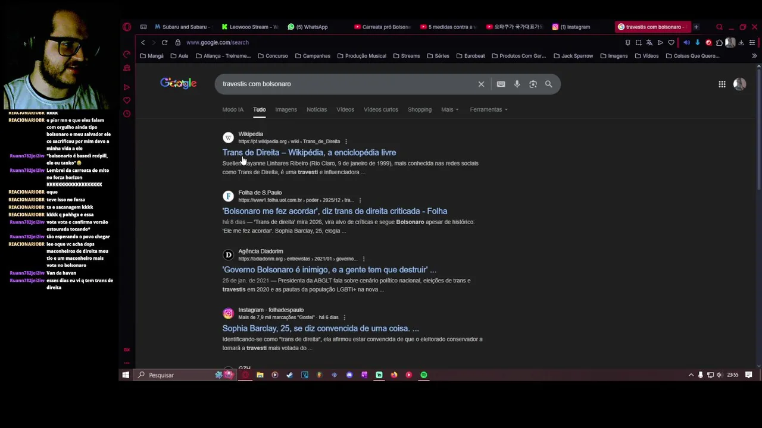Viewport: 762px width, 428px height.
Task: Open more options for the Wikipedia result
Action: coord(346,141)
